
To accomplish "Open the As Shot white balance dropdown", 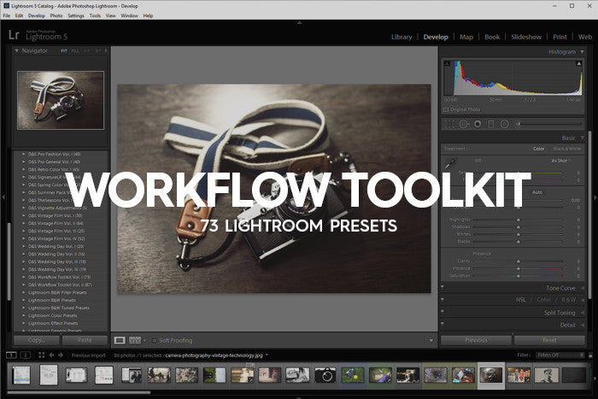I will click(x=560, y=161).
